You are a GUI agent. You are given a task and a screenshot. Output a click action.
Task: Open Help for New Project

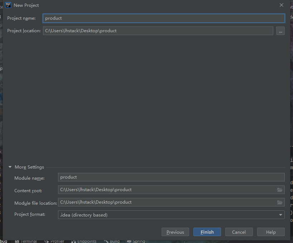click(x=271, y=232)
